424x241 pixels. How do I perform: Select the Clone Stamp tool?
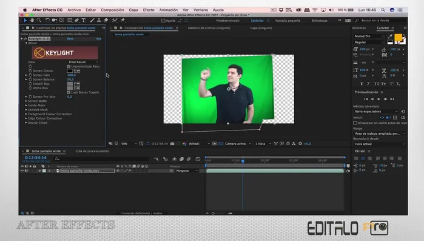99,20
